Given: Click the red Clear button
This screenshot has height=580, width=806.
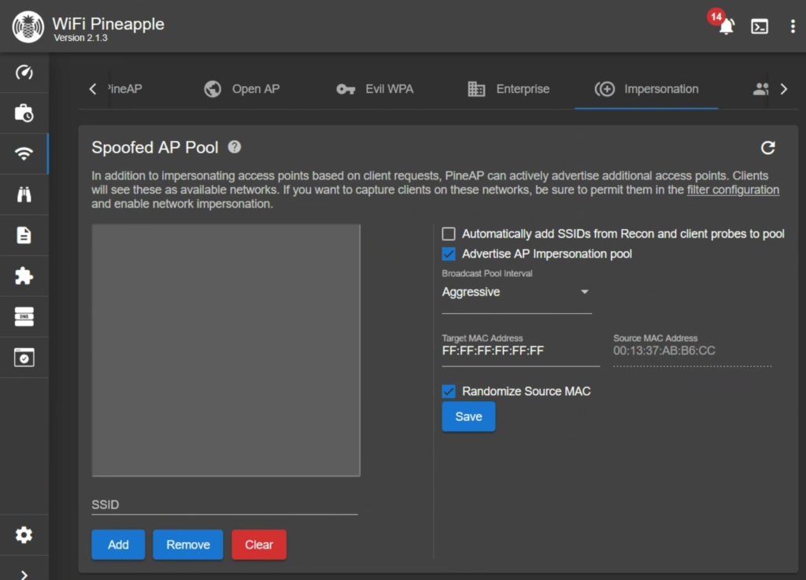Looking at the screenshot, I should 259,545.
